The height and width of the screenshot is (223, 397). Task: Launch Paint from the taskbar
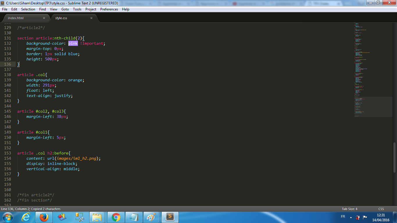coord(151,217)
